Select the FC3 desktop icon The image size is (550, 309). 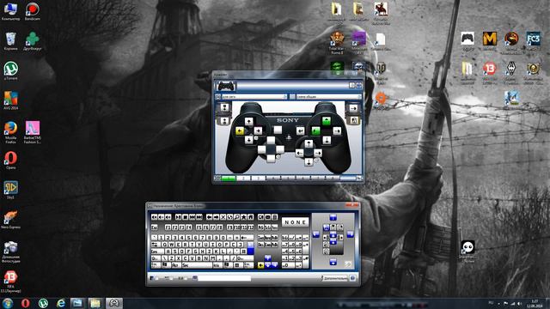pyautogui.click(x=533, y=41)
